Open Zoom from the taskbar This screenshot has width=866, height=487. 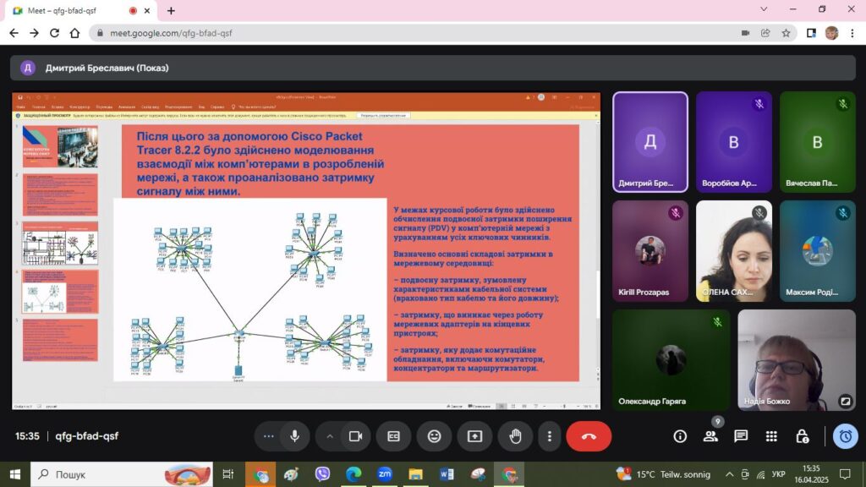385,474
